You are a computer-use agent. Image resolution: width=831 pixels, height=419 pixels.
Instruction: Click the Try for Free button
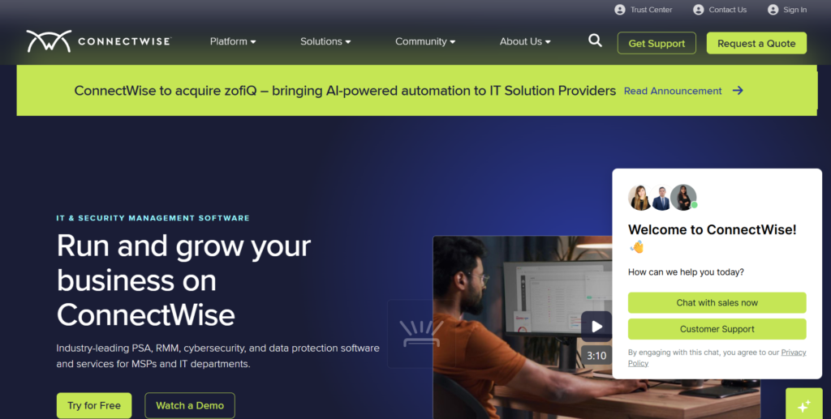pyautogui.click(x=94, y=406)
